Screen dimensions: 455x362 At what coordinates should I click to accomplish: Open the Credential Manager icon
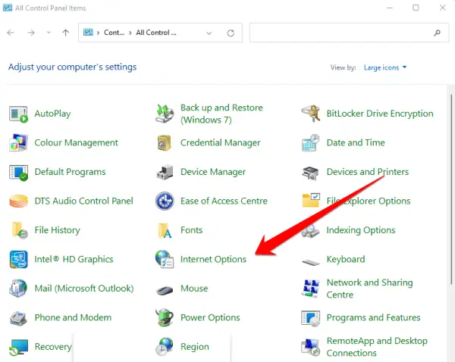pos(165,143)
